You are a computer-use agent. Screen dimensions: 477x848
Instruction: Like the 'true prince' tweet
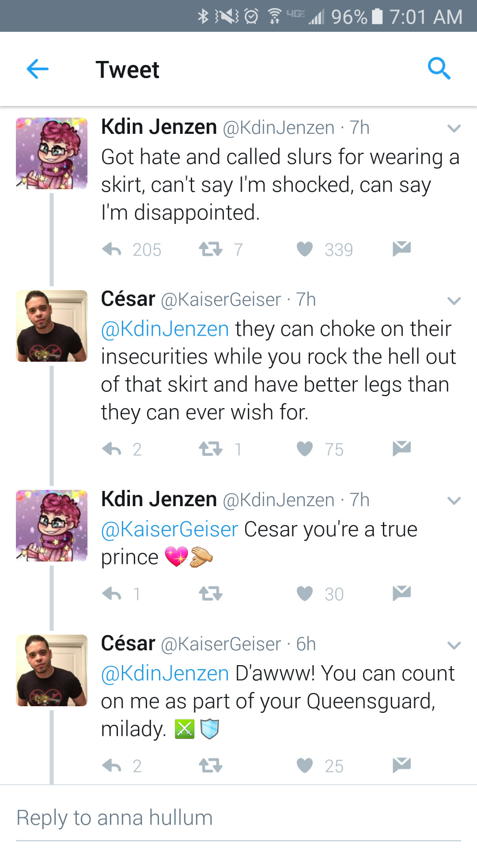(x=305, y=594)
